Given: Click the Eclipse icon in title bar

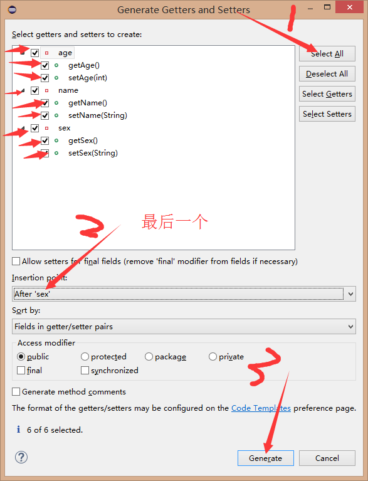Looking at the screenshot, I should (x=12, y=9).
